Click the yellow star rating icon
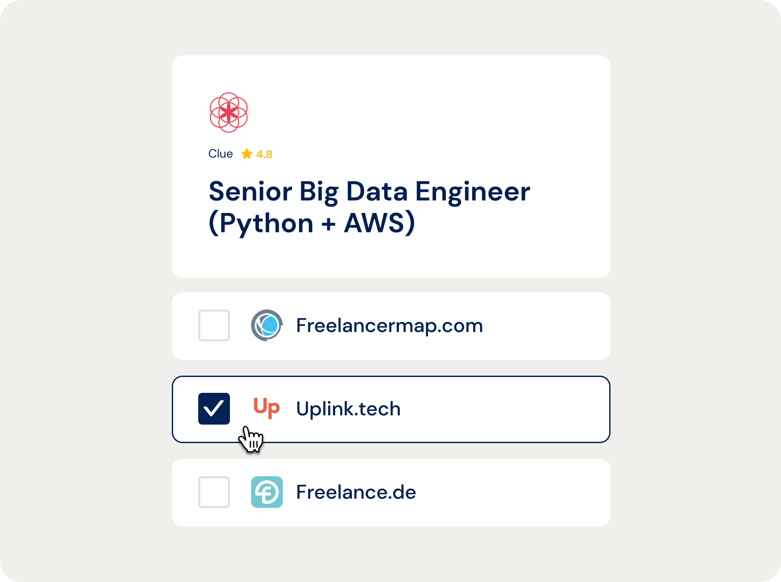The image size is (781, 582). [247, 154]
